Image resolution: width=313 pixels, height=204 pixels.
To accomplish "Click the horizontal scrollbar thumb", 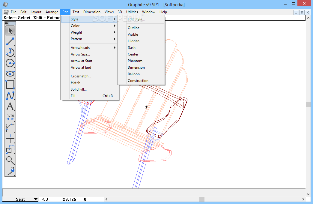I will (202, 199).
